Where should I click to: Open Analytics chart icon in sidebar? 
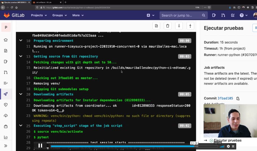click(6, 137)
